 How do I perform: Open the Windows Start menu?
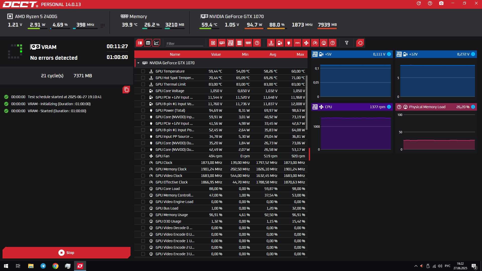click(6, 266)
